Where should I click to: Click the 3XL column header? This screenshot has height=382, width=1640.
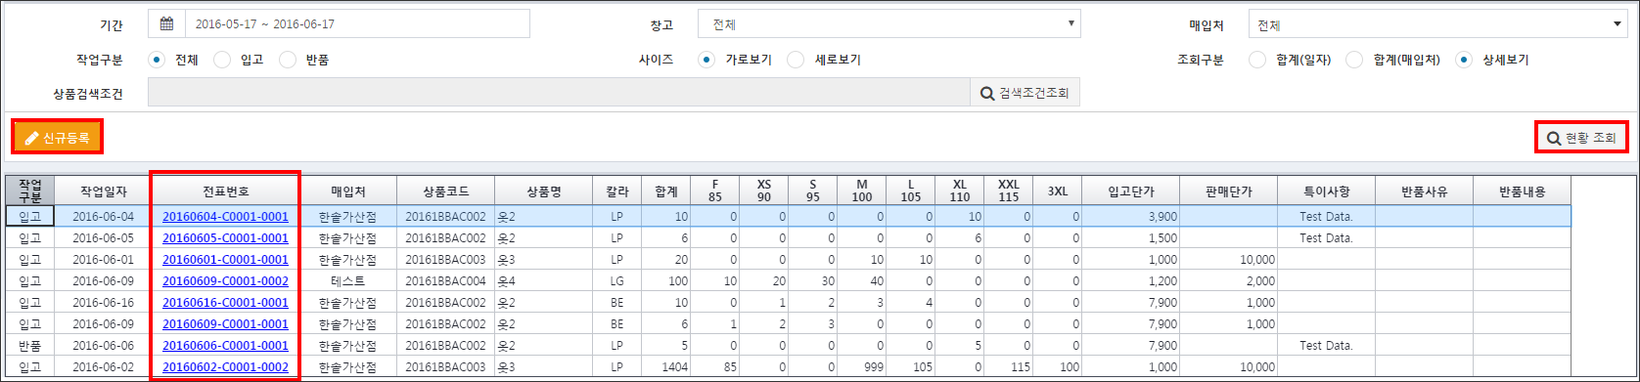click(x=1058, y=191)
